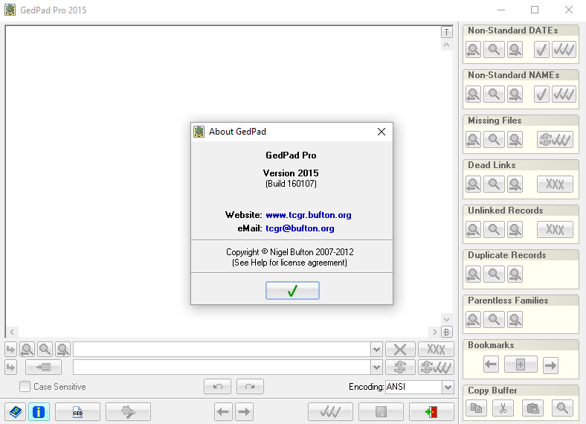586x424 pixels.
Task: Search Duplicate Records with magnifier
Action: (x=494, y=274)
